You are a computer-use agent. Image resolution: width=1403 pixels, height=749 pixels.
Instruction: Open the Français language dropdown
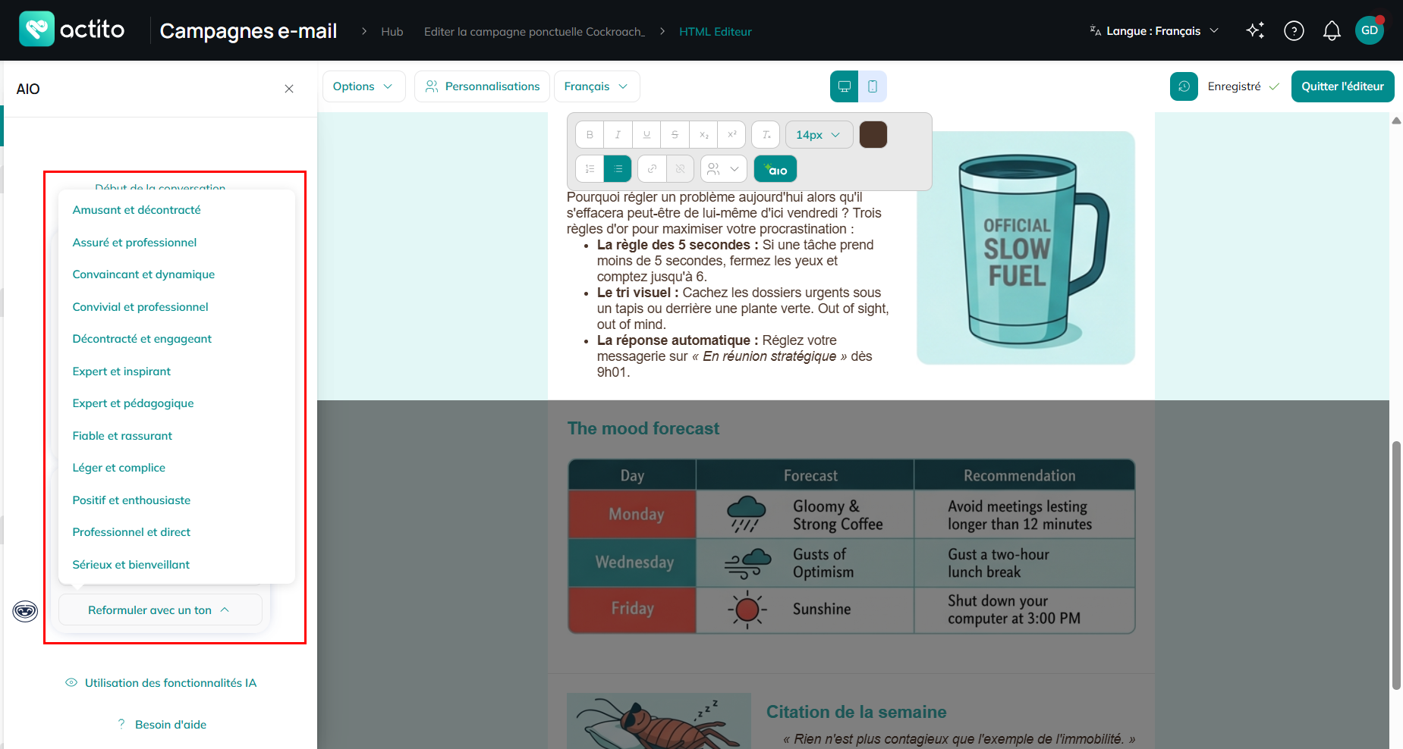point(597,86)
